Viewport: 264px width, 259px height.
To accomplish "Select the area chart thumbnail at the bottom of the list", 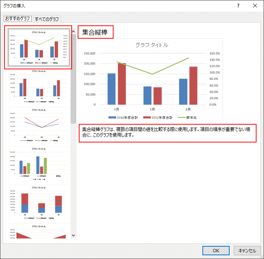I will click(x=39, y=231).
